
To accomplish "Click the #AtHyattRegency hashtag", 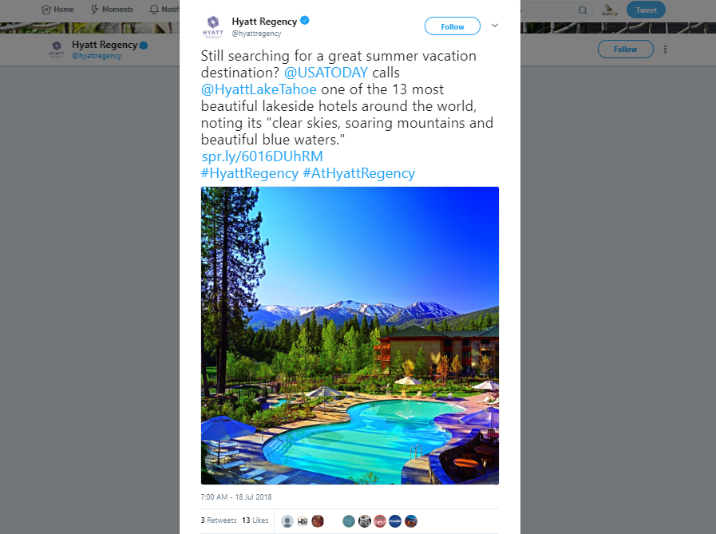I will 359,173.
